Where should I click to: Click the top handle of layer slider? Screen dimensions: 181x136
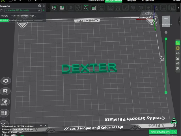click(x=166, y=39)
